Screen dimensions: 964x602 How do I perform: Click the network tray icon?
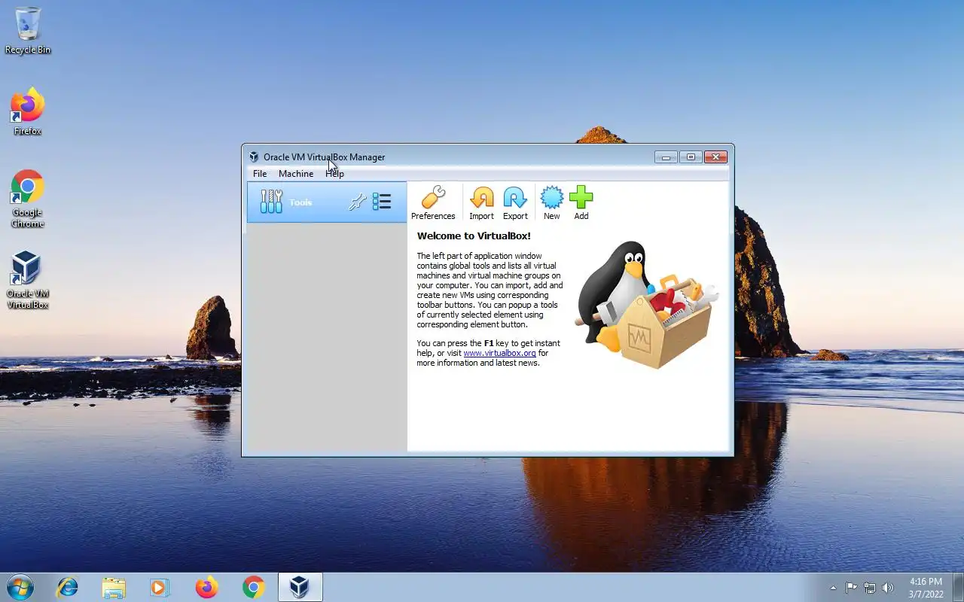(870, 588)
